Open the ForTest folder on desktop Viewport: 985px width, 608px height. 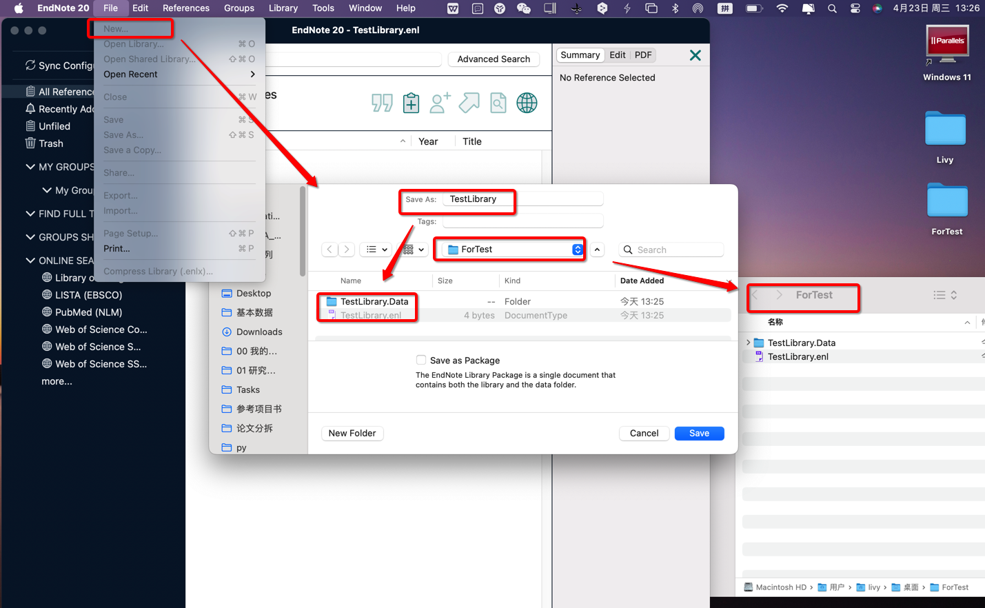coord(947,208)
